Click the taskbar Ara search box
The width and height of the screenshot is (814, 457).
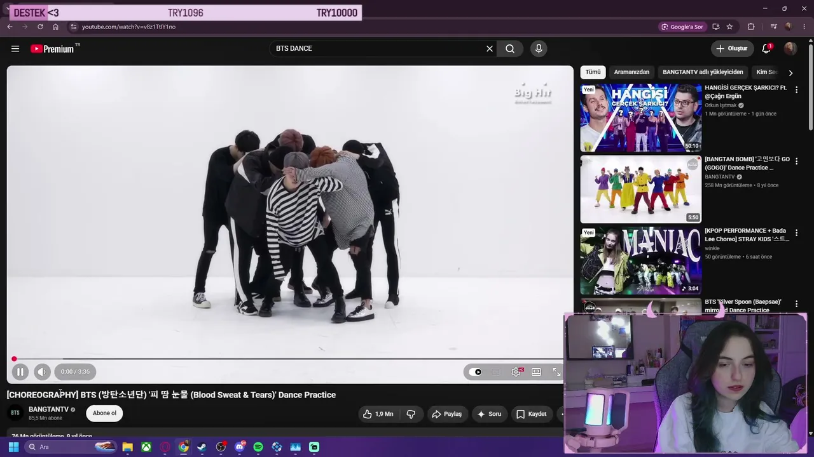71,447
